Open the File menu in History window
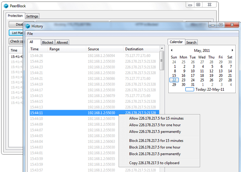Image resolution: width=241 pixels, height=172 pixels. tap(30, 34)
